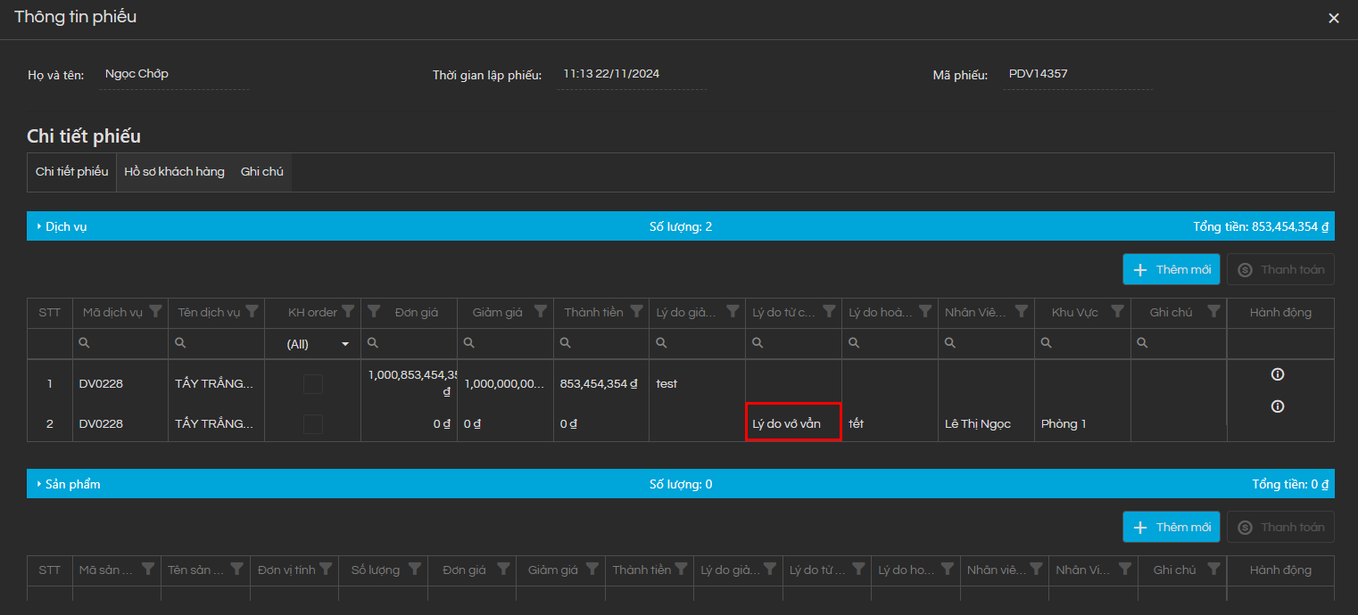Select the Lý do vô vằn cell
Screen dimensions: 1358x615
pos(793,424)
